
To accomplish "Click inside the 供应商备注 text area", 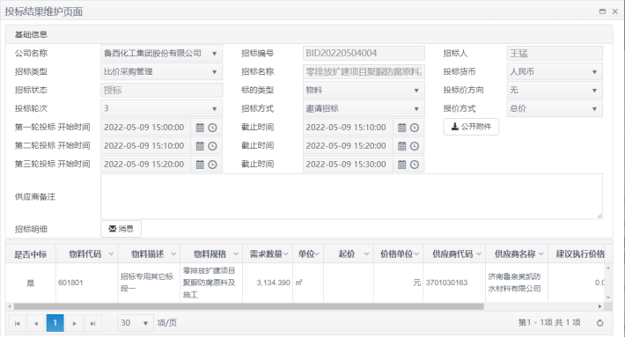I will (x=351, y=196).
